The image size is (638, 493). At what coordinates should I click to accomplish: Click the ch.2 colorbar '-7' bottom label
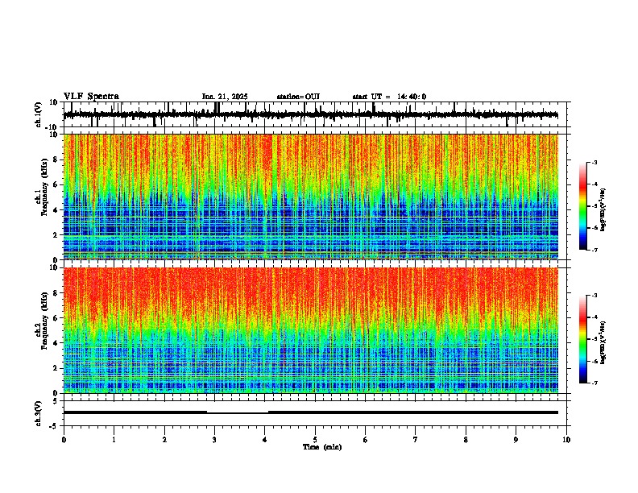pos(594,383)
